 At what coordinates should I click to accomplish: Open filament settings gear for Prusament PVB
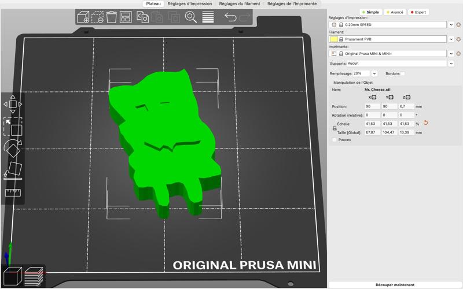coord(458,39)
